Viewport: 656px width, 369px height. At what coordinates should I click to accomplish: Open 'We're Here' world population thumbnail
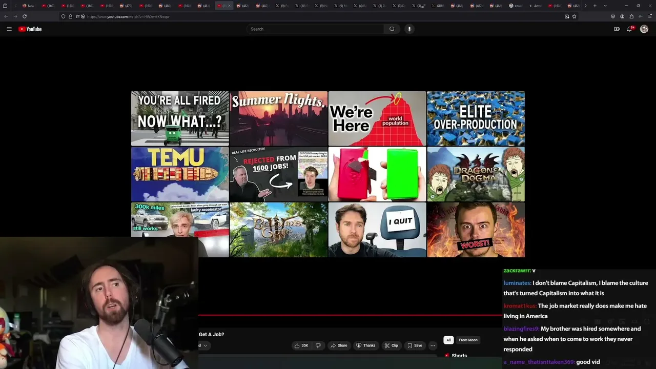tap(377, 118)
